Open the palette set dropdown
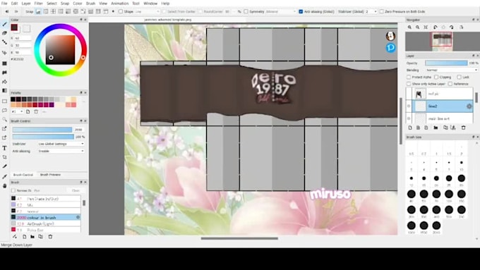Viewport: 480px width, 270px height. pos(17,111)
